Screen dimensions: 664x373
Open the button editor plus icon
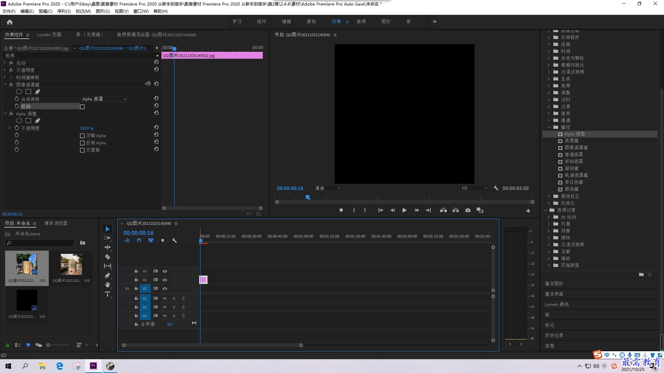(528, 211)
